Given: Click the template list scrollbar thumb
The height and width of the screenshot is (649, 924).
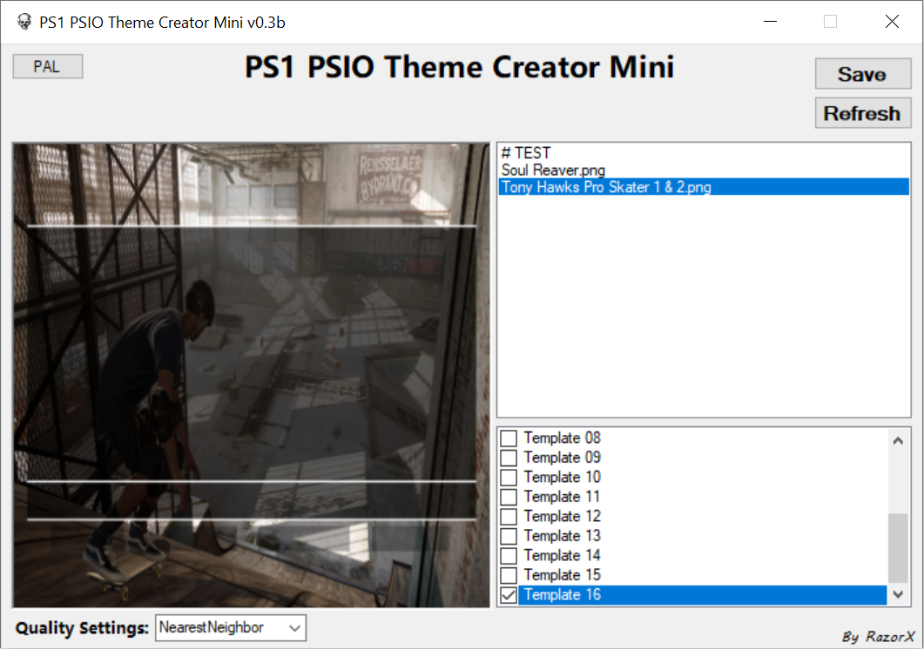Looking at the screenshot, I should pyautogui.click(x=898, y=548).
